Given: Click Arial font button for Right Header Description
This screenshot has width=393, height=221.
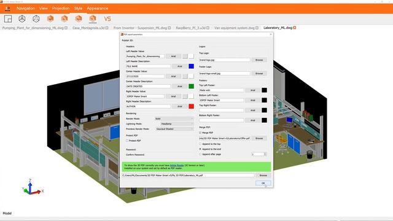Looking at the screenshot, I should click(180, 106).
